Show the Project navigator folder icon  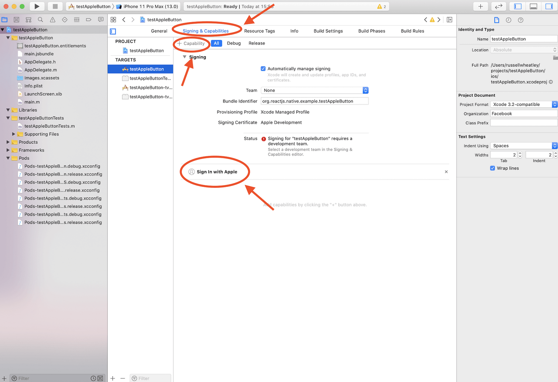coord(5,20)
